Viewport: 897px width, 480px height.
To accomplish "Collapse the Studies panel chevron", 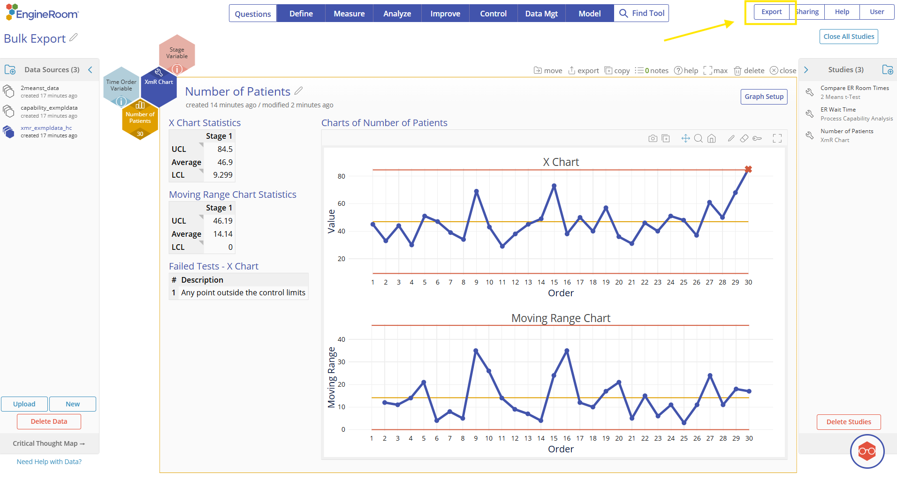I will [806, 70].
